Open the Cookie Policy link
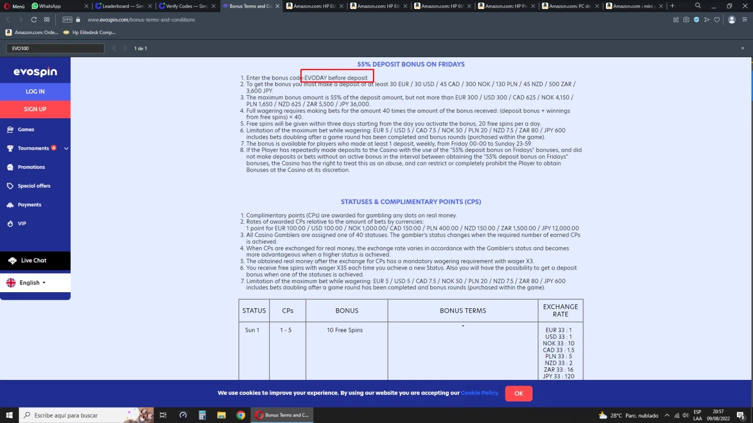Screen dimensions: 753x423 point(480,393)
